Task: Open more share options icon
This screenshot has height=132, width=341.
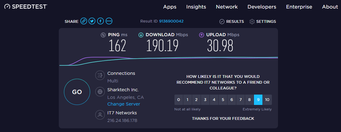Action: coord(109,21)
